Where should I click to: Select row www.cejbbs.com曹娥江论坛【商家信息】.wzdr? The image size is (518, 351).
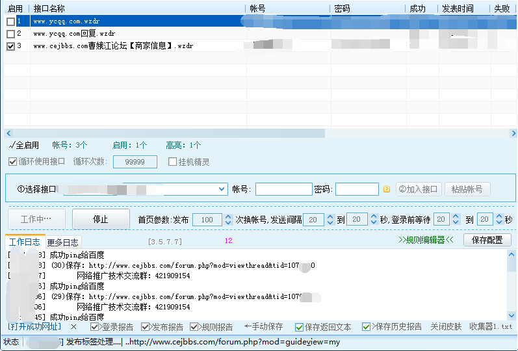261,46
